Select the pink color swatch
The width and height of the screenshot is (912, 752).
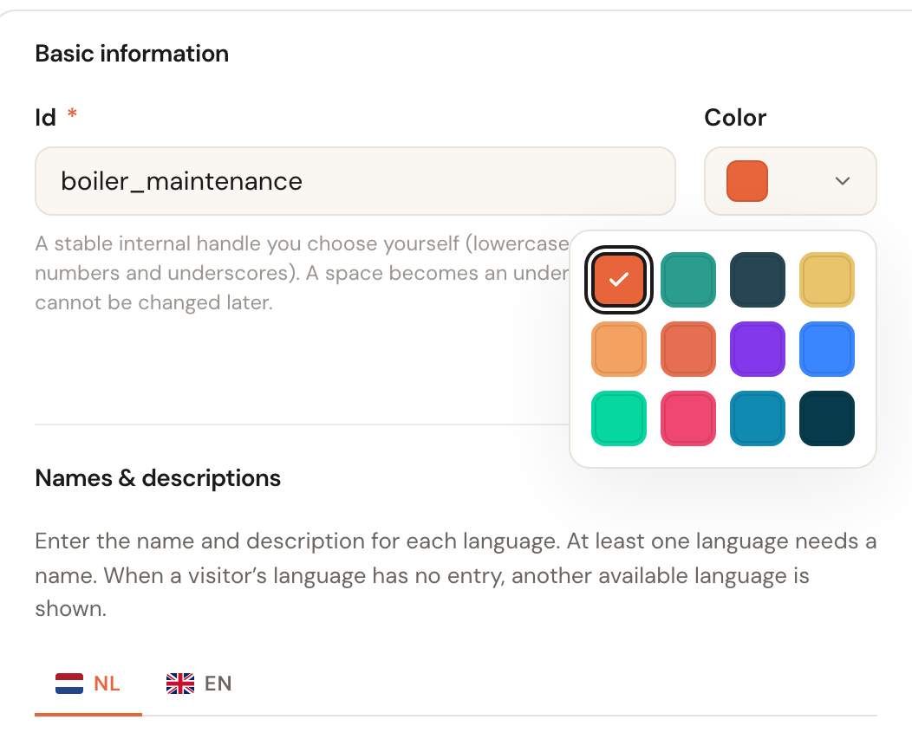coord(688,418)
